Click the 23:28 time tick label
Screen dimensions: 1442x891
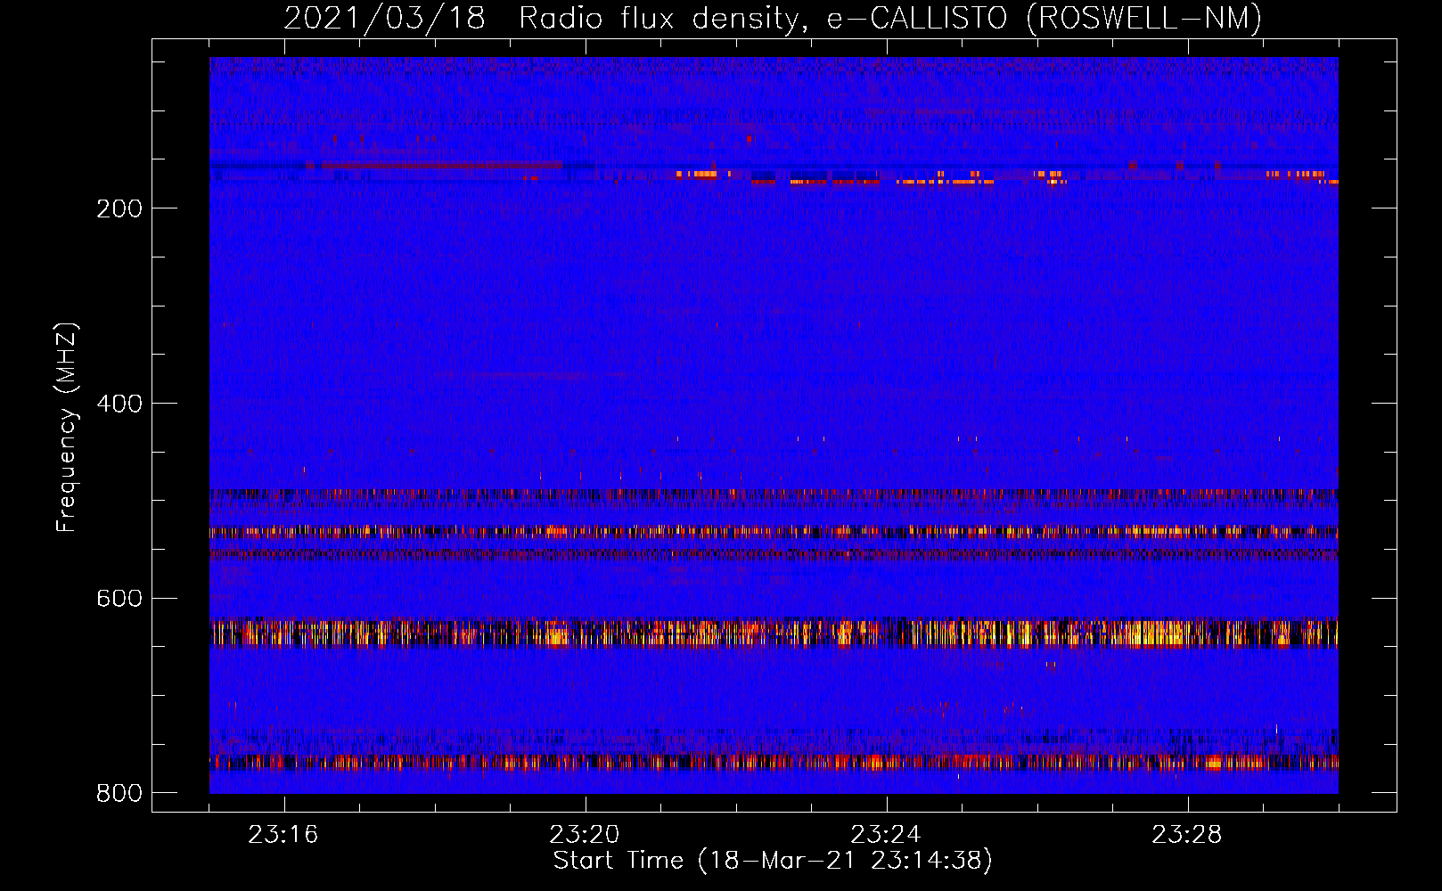[1186, 835]
